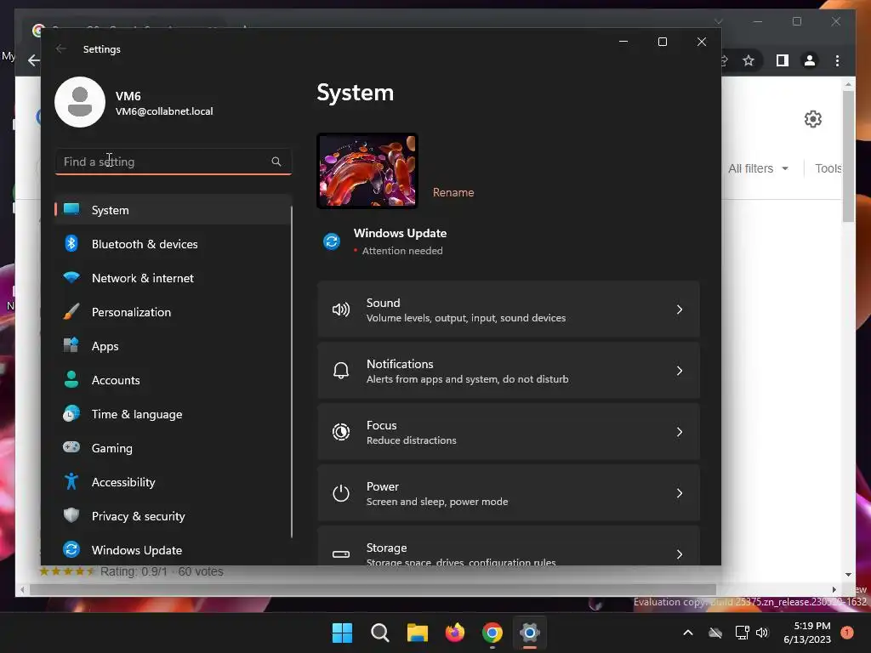871x653 pixels.
Task: Open clock showing 5:19 PM
Action: 807,633
